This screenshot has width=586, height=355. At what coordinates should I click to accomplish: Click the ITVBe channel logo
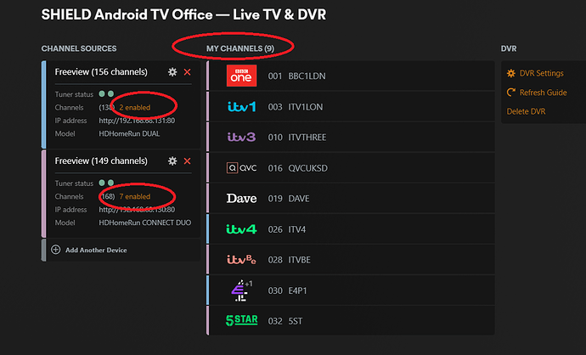241,259
